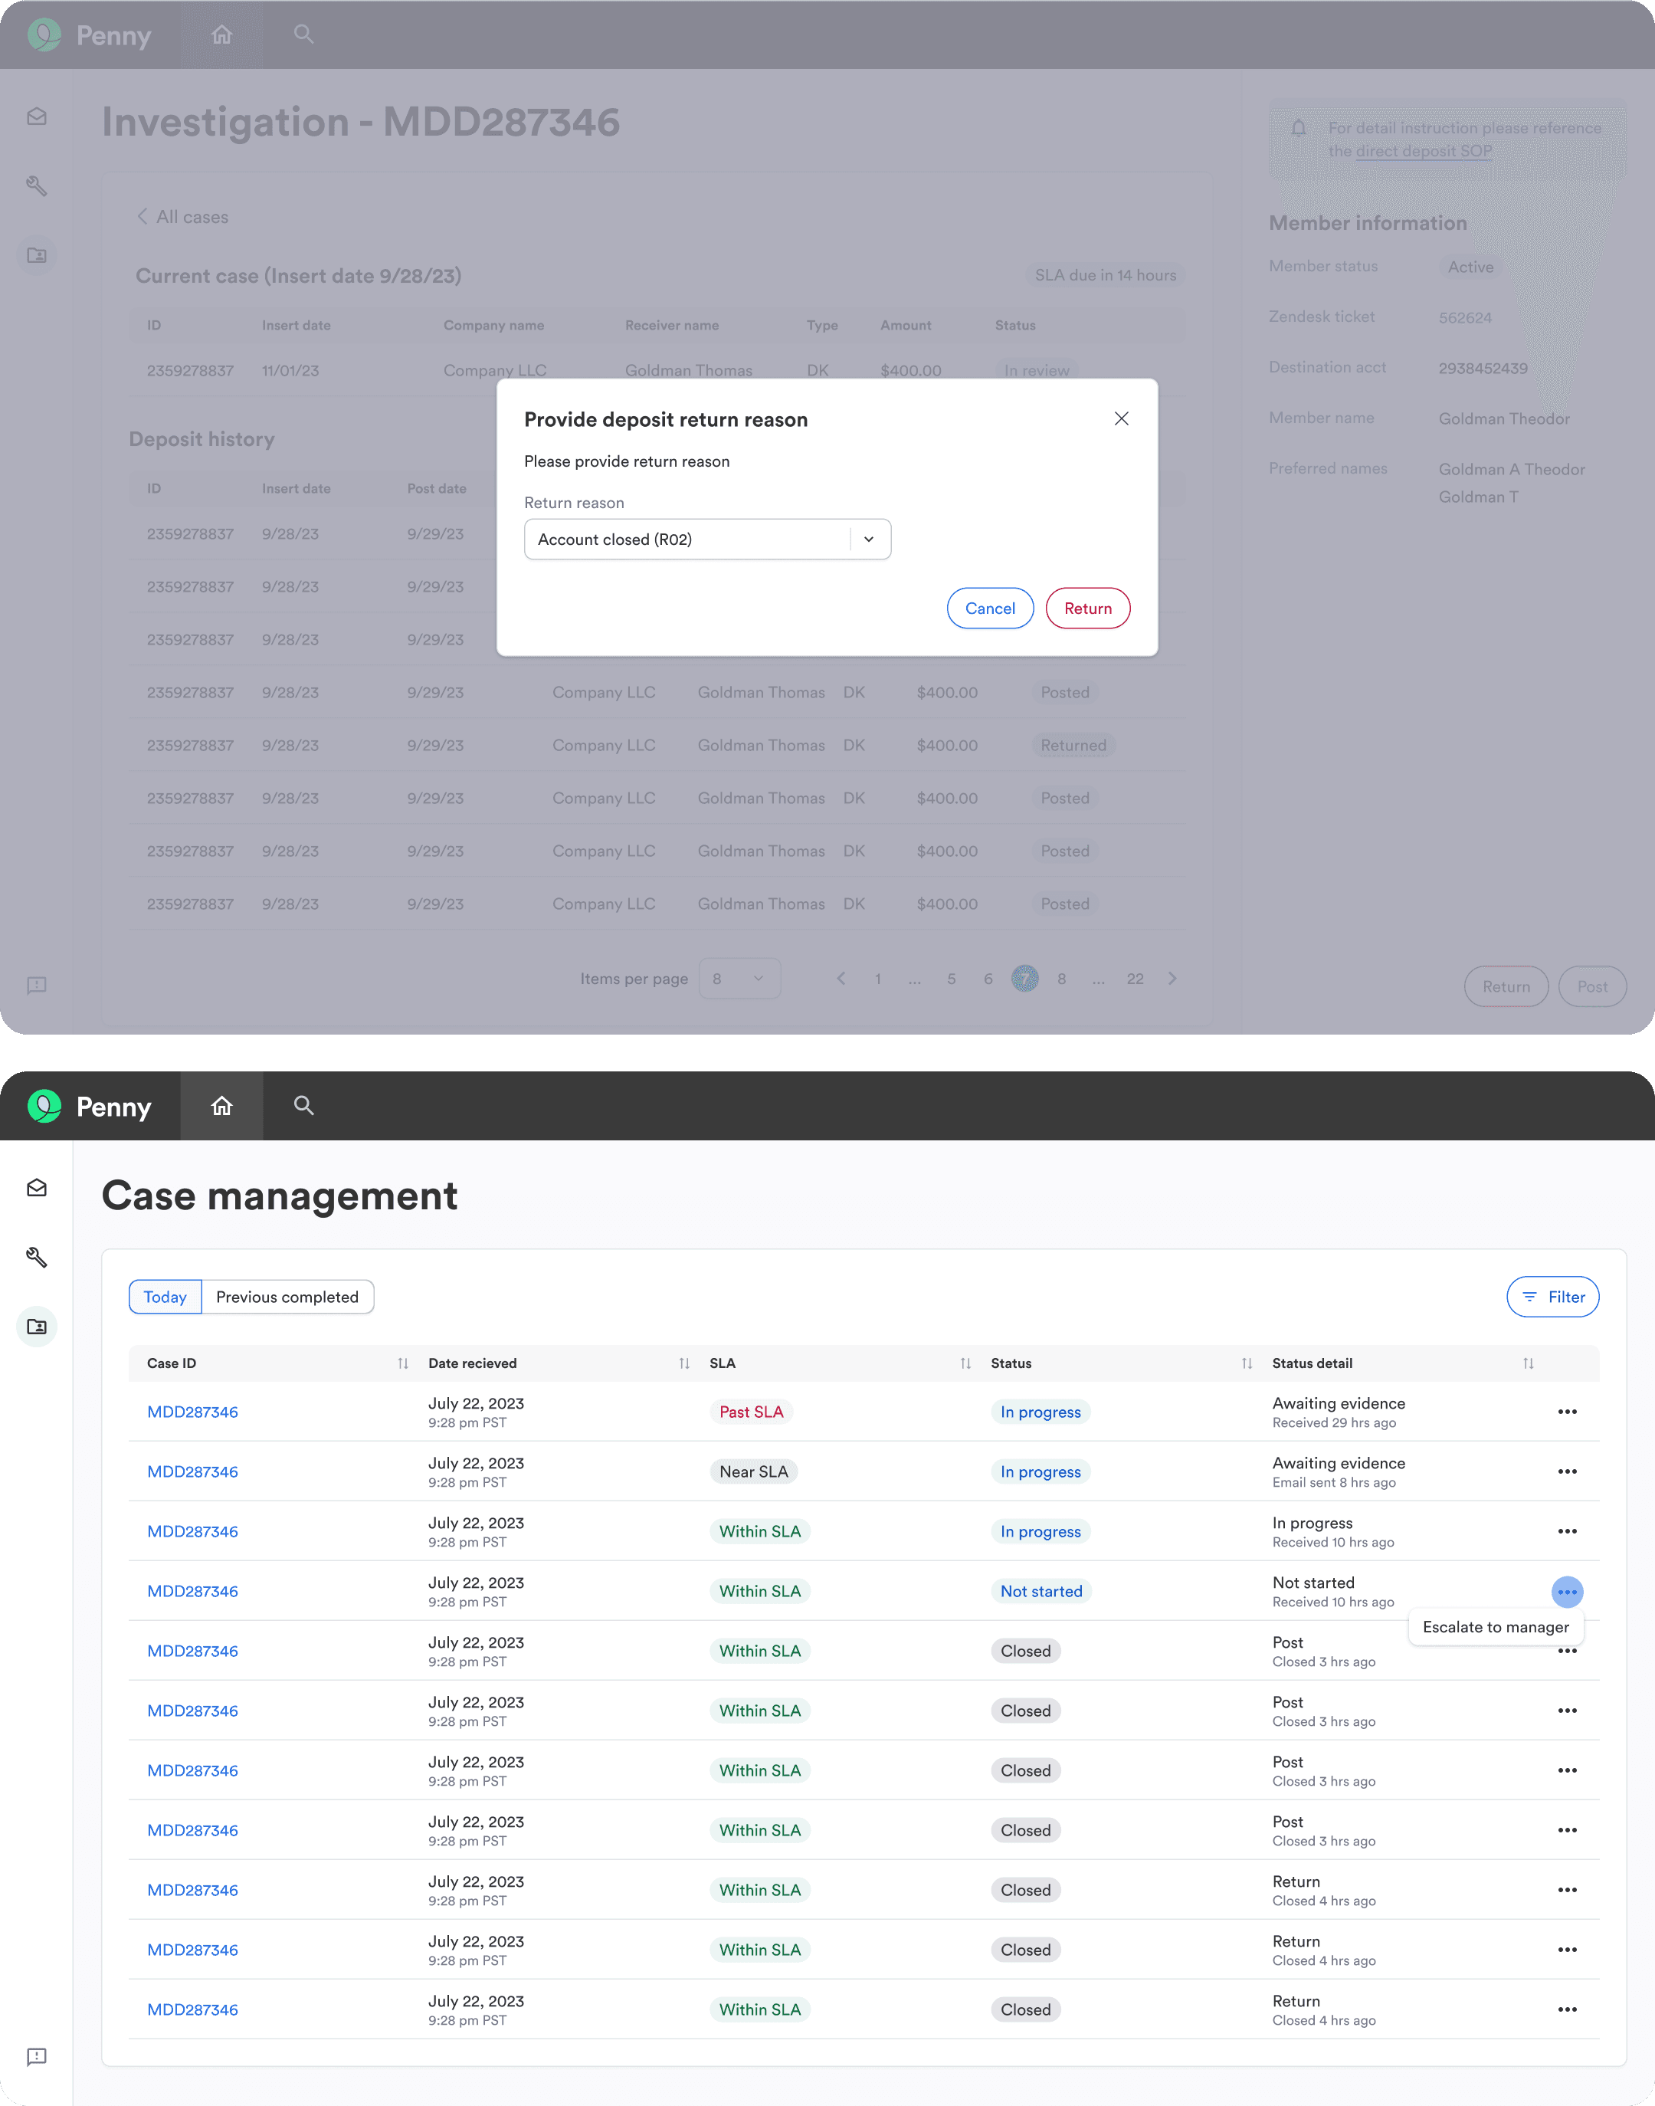The width and height of the screenshot is (1655, 2106).
Task: Switch to Previous completed tab
Action: click(x=287, y=1297)
